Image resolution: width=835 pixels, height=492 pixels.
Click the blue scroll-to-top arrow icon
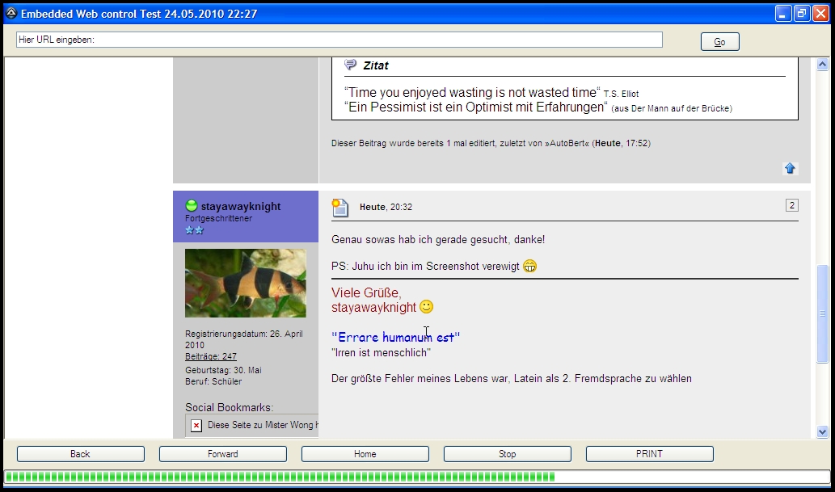click(790, 168)
